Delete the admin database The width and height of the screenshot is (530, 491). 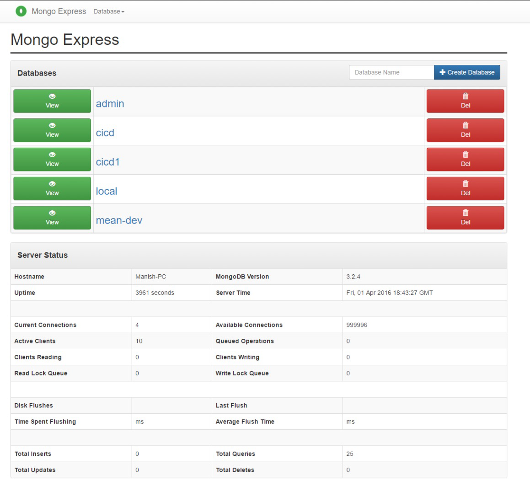pos(465,101)
